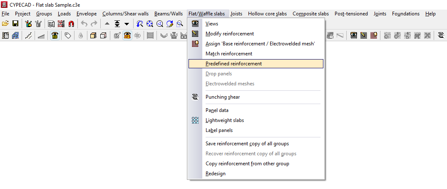This screenshot has width=447, height=189.
Task: Go down one group with the down arrow
Action: (127, 24)
